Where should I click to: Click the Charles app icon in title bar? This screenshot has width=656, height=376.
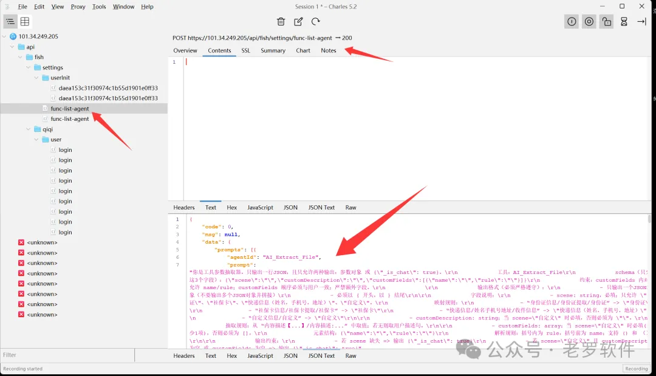(x=7, y=7)
